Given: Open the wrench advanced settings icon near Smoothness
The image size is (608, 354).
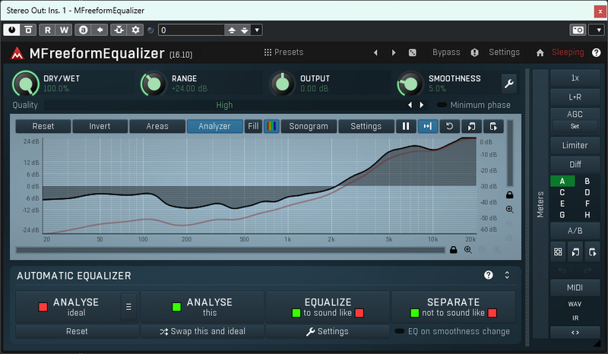Looking at the screenshot, I should (509, 84).
